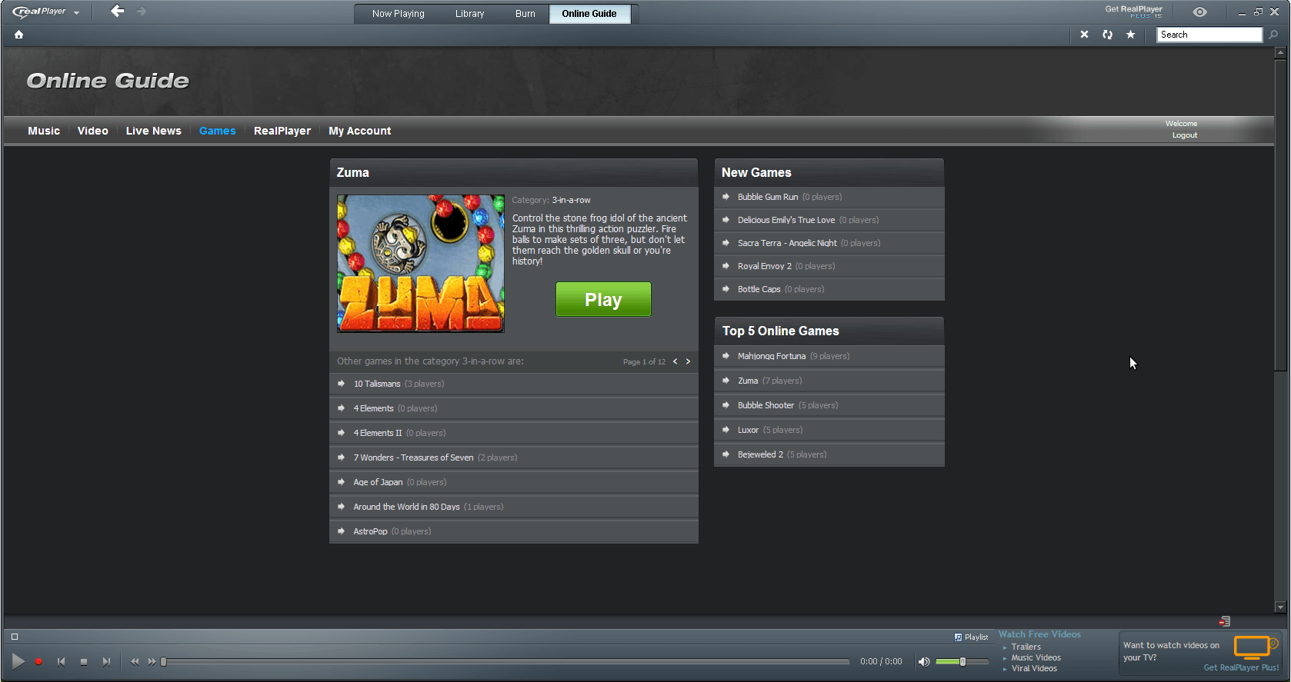Viewport: 1291px width, 682px height.
Task: Open Video section in guide navigation
Action: point(92,131)
